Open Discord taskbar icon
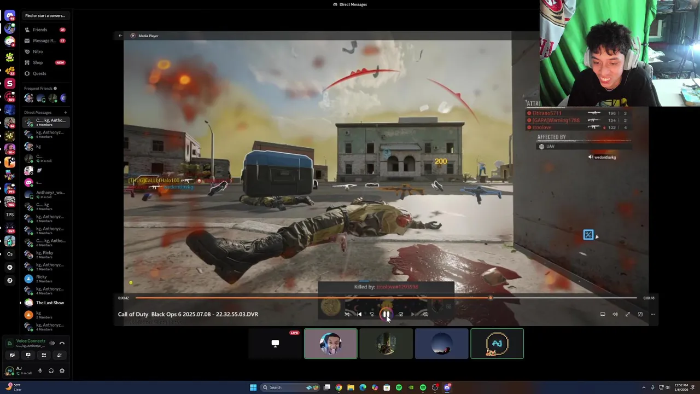This screenshot has height=394, width=700. pyautogui.click(x=447, y=387)
